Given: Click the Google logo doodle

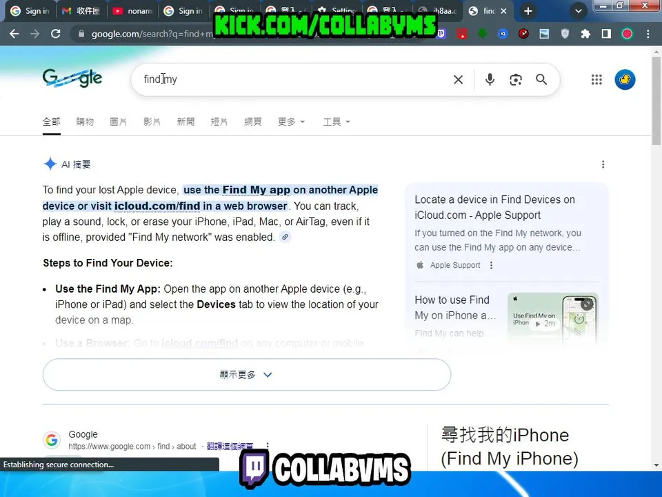Looking at the screenshot, I should point(72,79).
